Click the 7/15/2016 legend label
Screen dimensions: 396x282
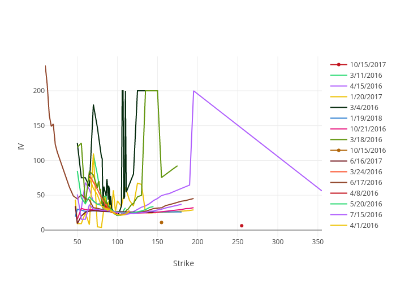click(365, 214)
